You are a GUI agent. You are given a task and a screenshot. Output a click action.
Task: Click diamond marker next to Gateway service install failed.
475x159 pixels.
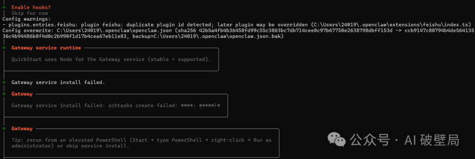[4, 82]
